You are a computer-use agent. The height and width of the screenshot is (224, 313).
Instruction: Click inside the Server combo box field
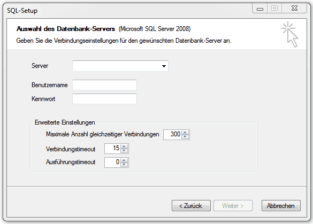pos(120,66)
